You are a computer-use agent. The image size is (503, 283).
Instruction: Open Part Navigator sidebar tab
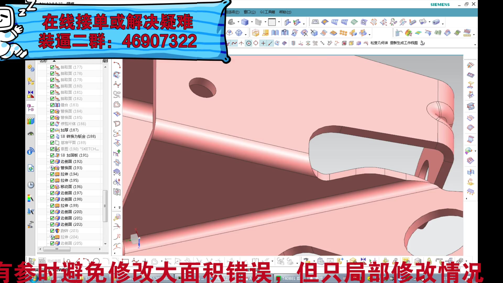[x=31, y=108]
